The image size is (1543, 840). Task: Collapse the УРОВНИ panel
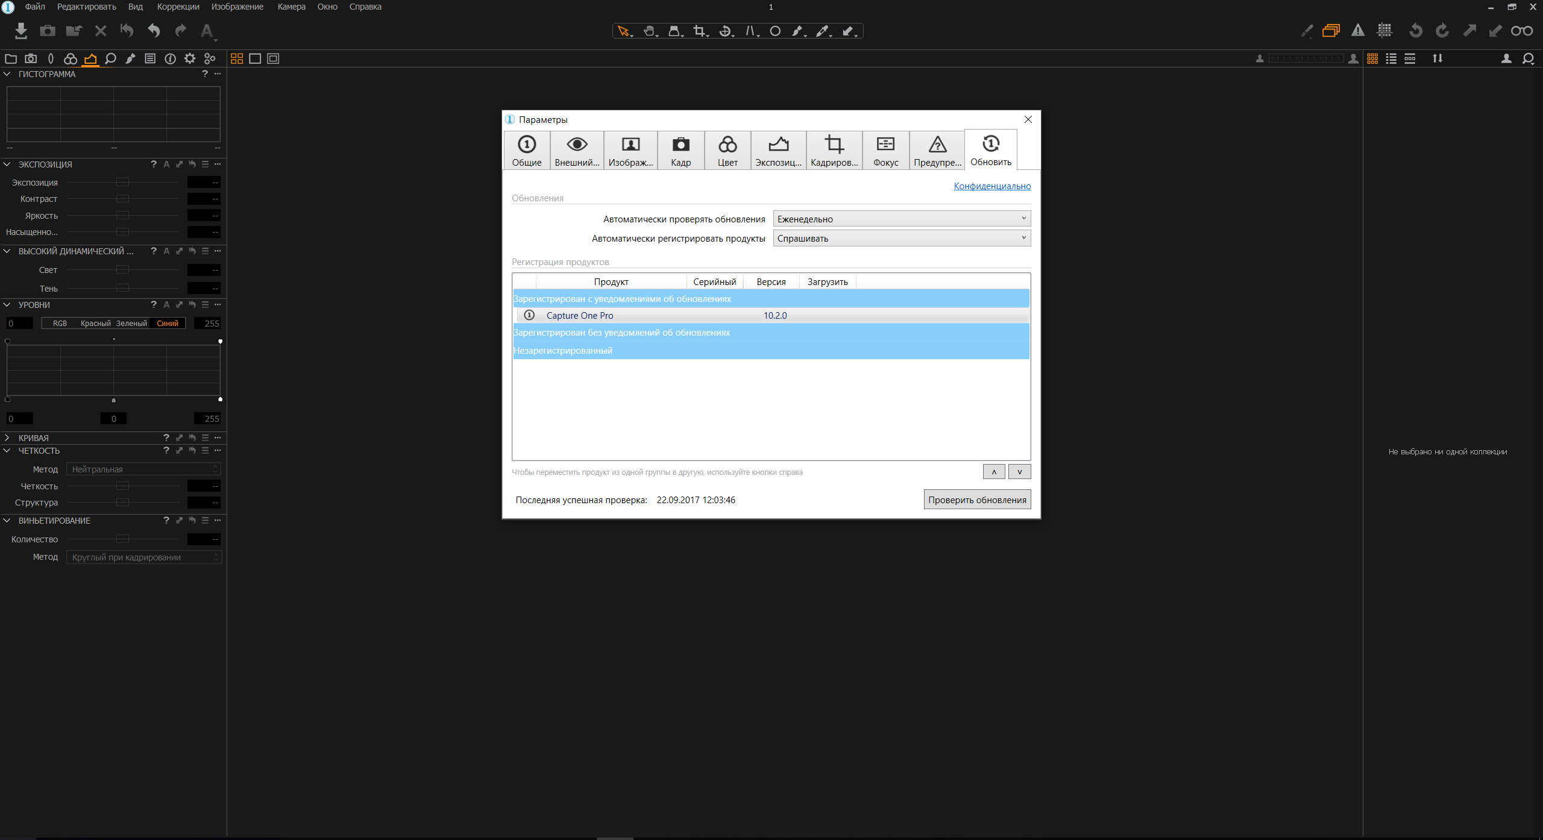pos(7,305)
